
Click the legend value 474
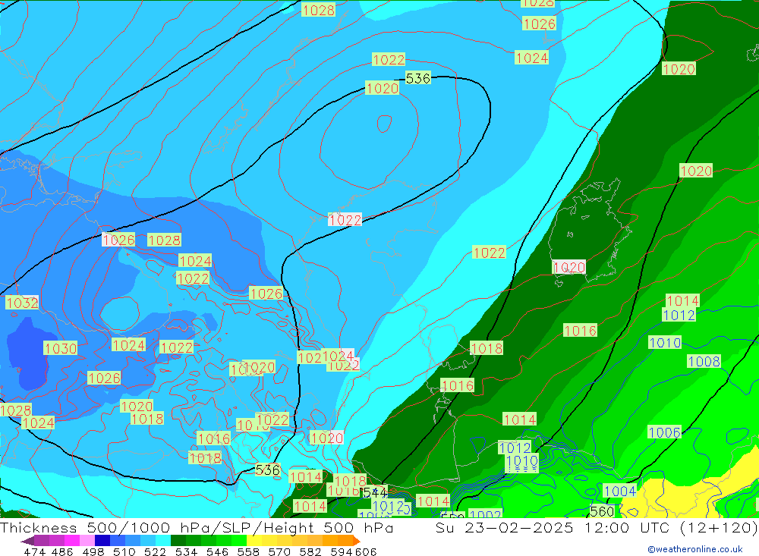(35, 551)
